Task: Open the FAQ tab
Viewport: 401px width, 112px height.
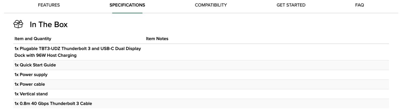Action: (x=359, y=5)
